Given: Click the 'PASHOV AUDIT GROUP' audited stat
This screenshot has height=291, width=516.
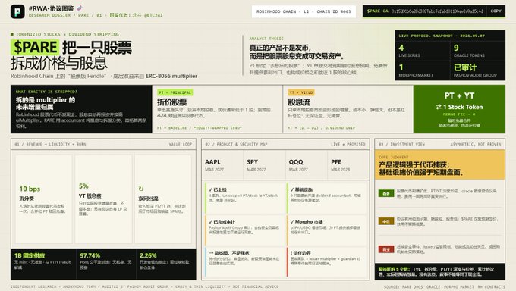Looking at the screenshot, I should click(x=477, y=70).
